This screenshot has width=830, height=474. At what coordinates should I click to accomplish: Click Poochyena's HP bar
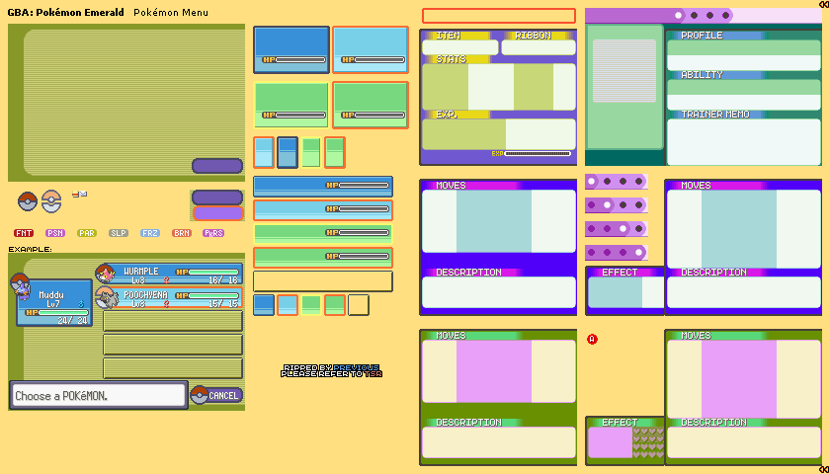click(x=208, y=295)
